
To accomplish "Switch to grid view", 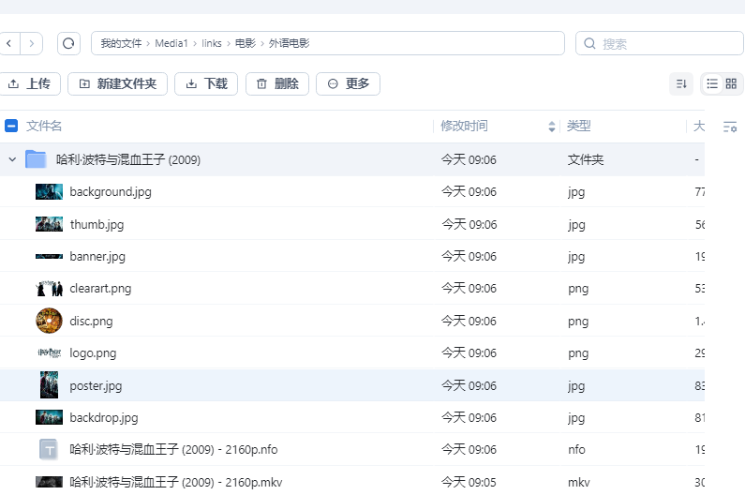I will point(731,83).
